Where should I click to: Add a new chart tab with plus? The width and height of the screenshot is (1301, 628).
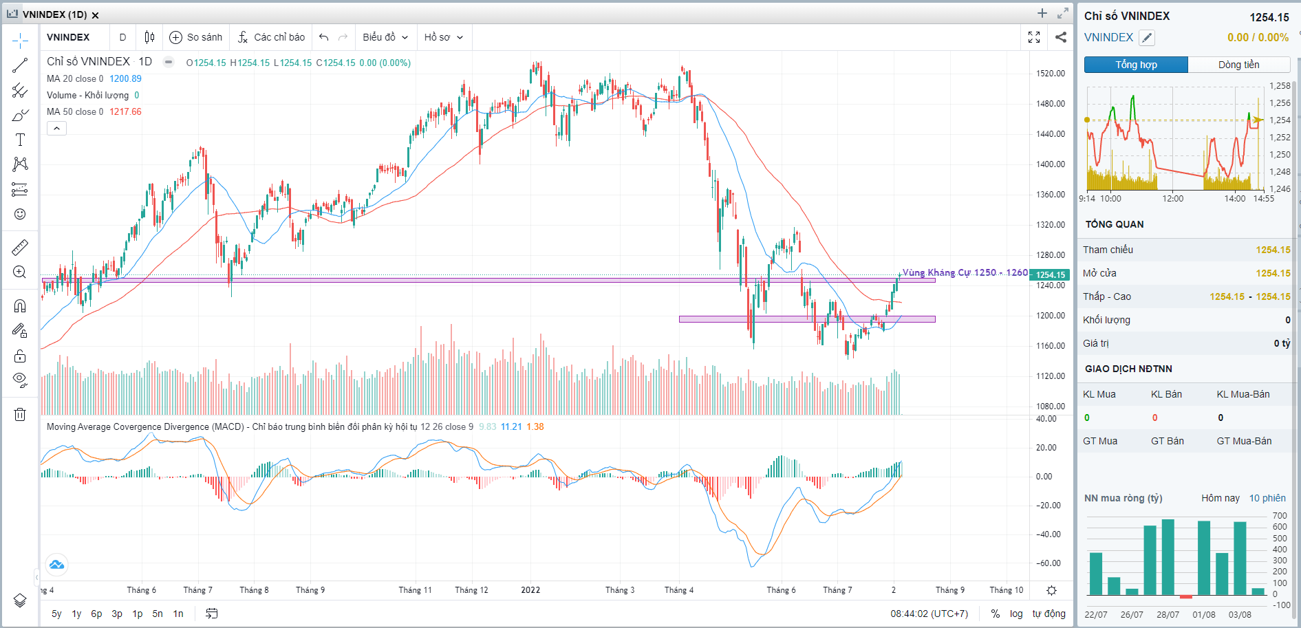[x=1042, y=13]
